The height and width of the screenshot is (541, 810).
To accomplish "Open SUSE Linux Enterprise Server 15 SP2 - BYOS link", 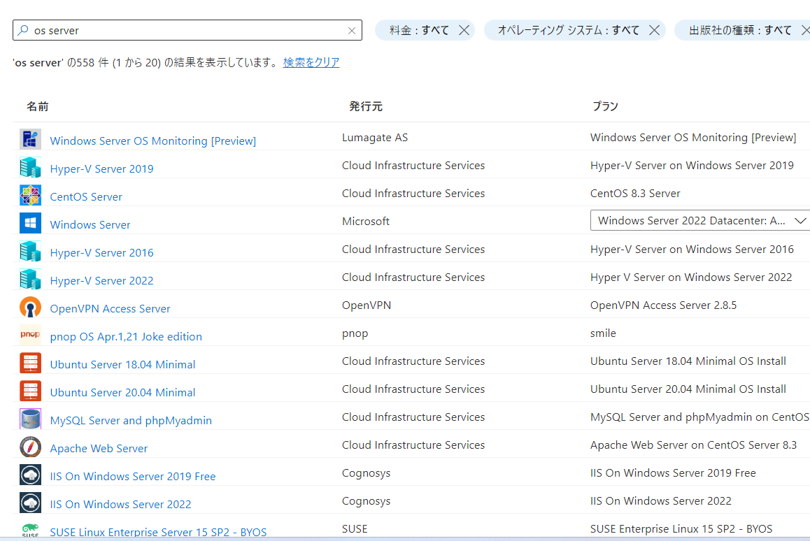I will pyautogui.click(x=158, y=532).
